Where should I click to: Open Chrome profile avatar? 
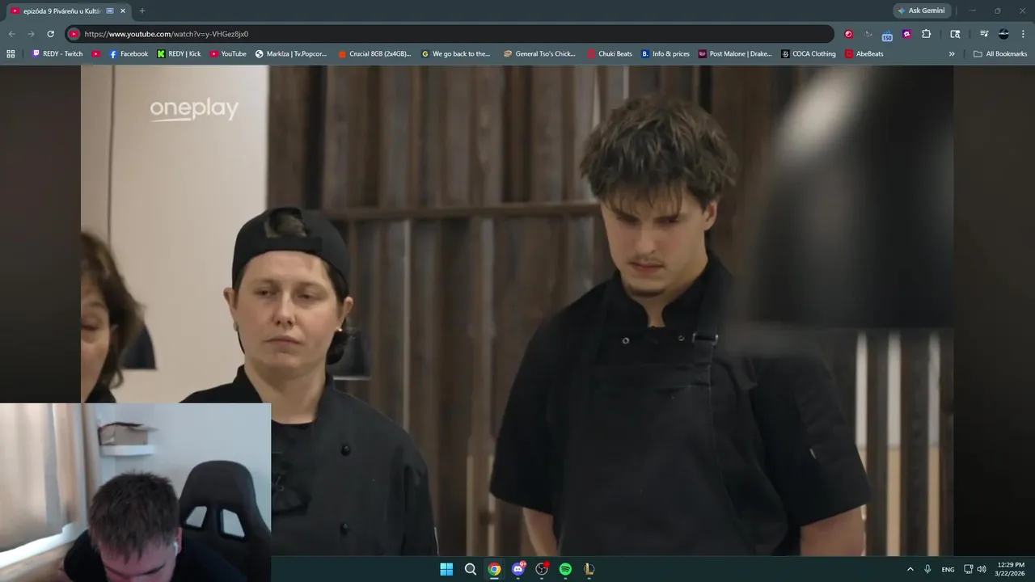[1003, 34]
